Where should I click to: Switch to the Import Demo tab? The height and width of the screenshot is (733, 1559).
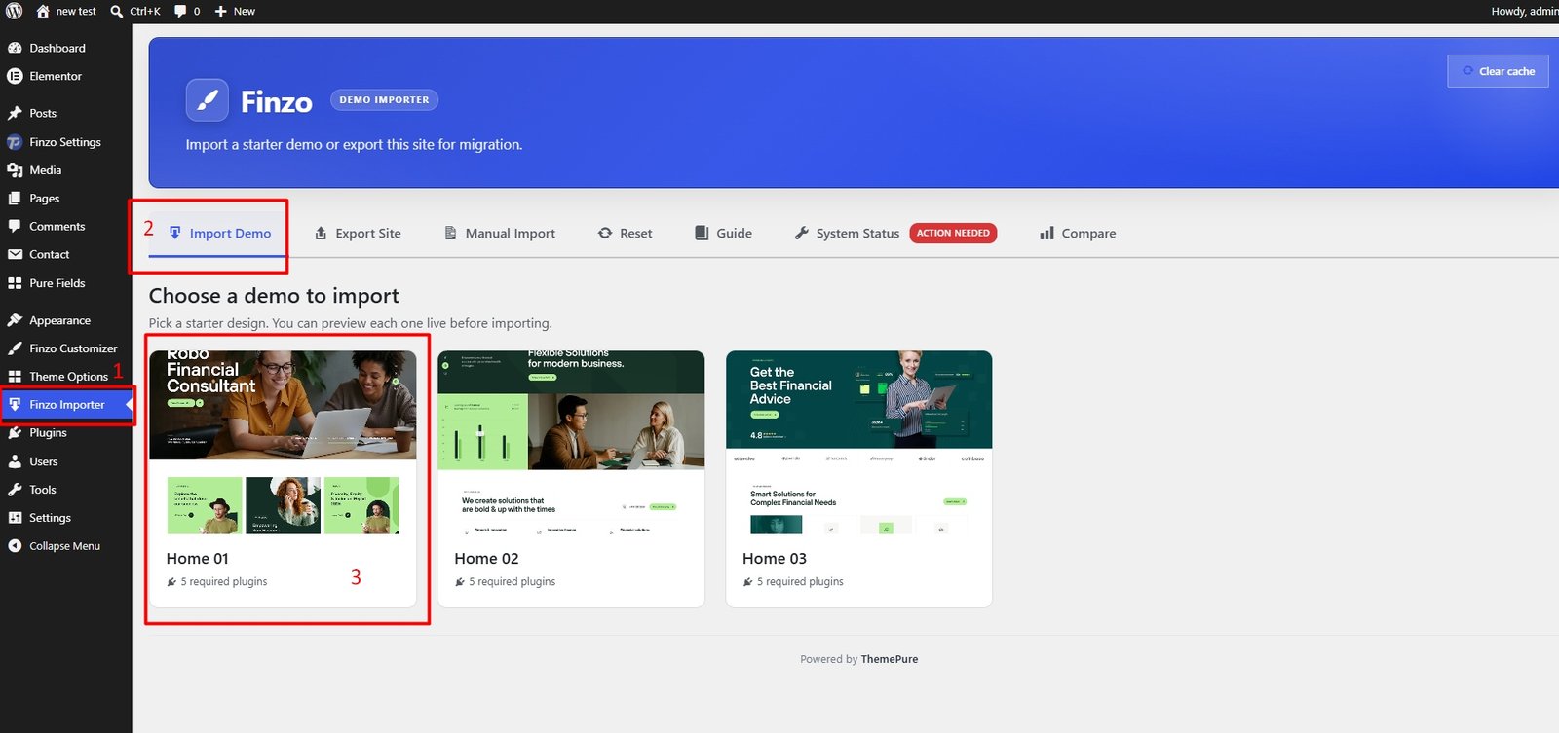219,234
